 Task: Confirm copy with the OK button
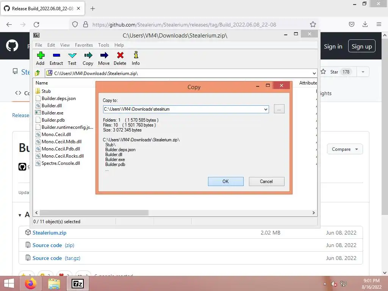226,181
